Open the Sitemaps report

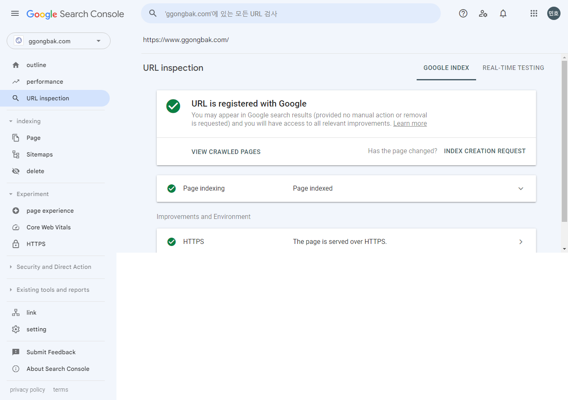[40, 154]
